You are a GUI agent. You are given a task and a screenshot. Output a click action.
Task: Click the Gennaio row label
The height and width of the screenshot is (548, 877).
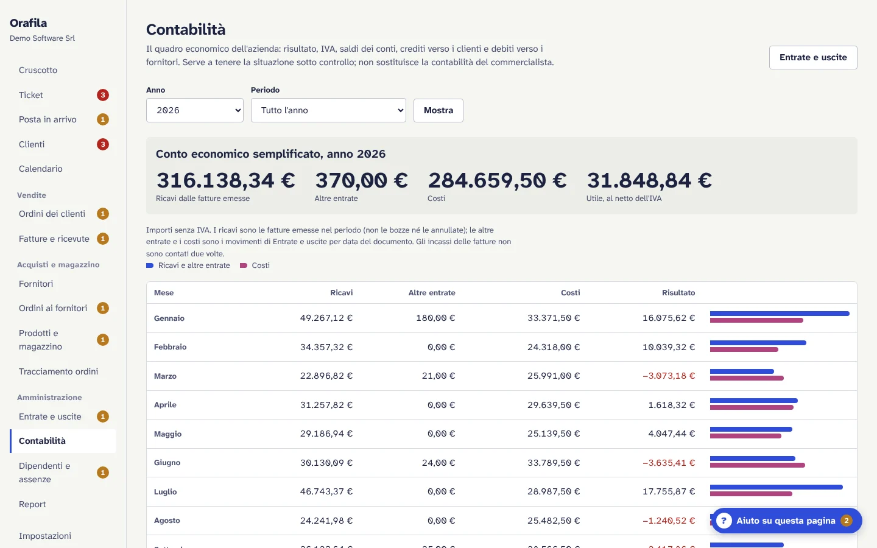pos(169,318)
